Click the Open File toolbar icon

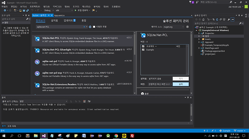click(20, 10)
